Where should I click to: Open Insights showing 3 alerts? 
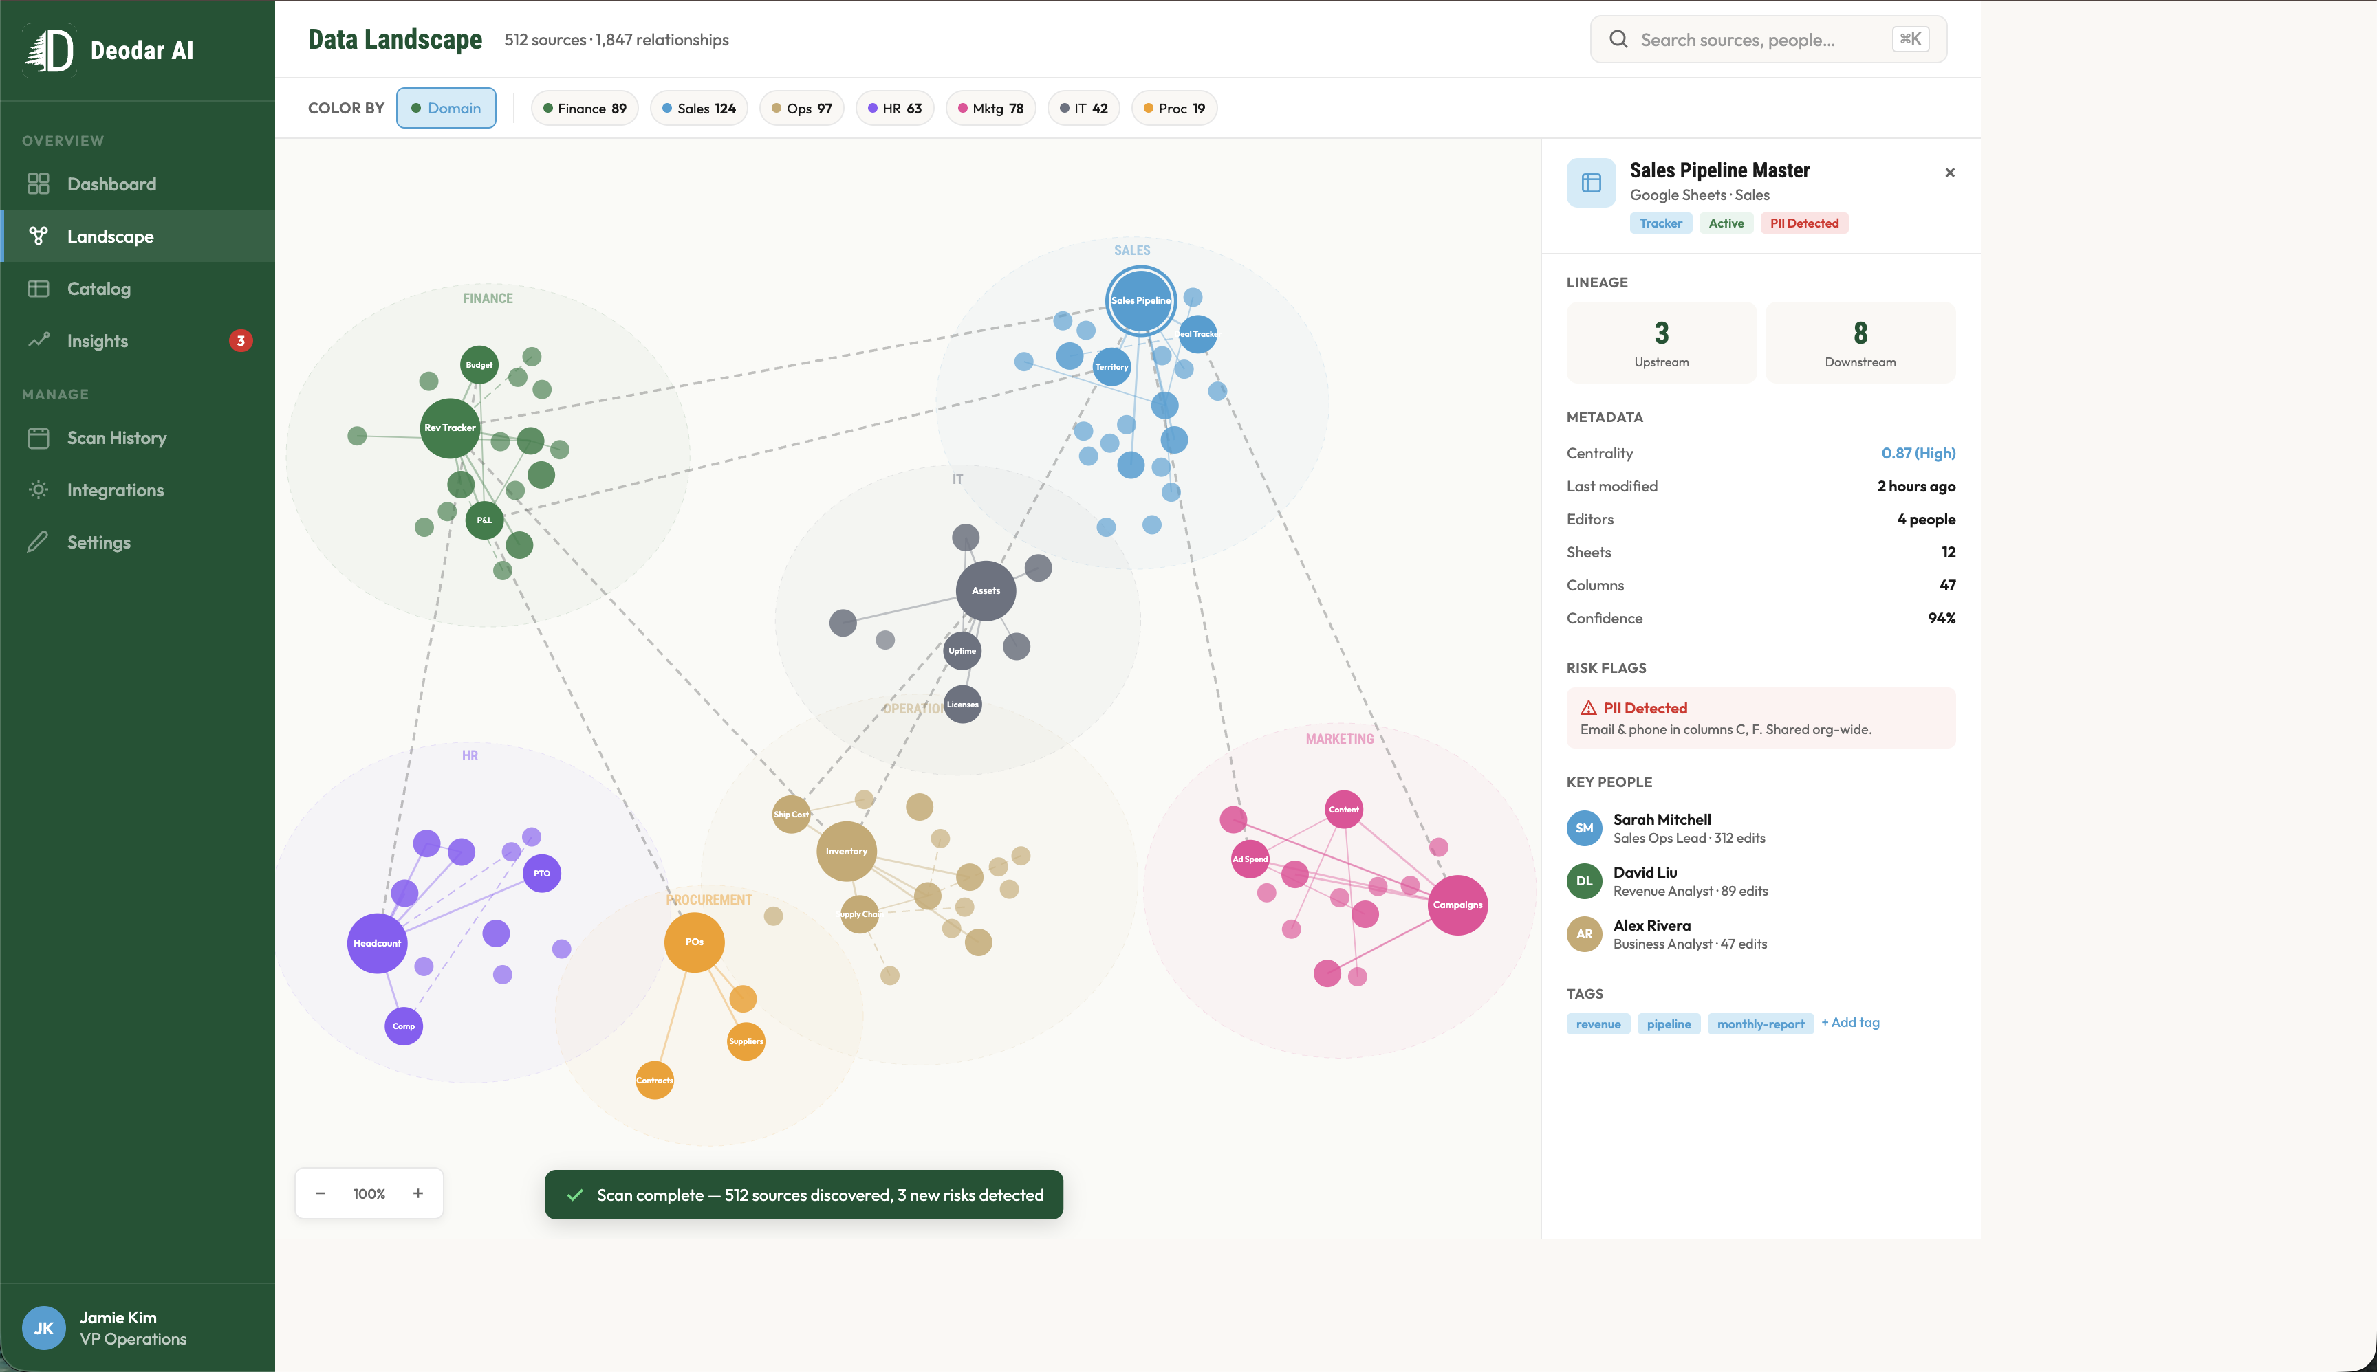click(x=97, y=340)
